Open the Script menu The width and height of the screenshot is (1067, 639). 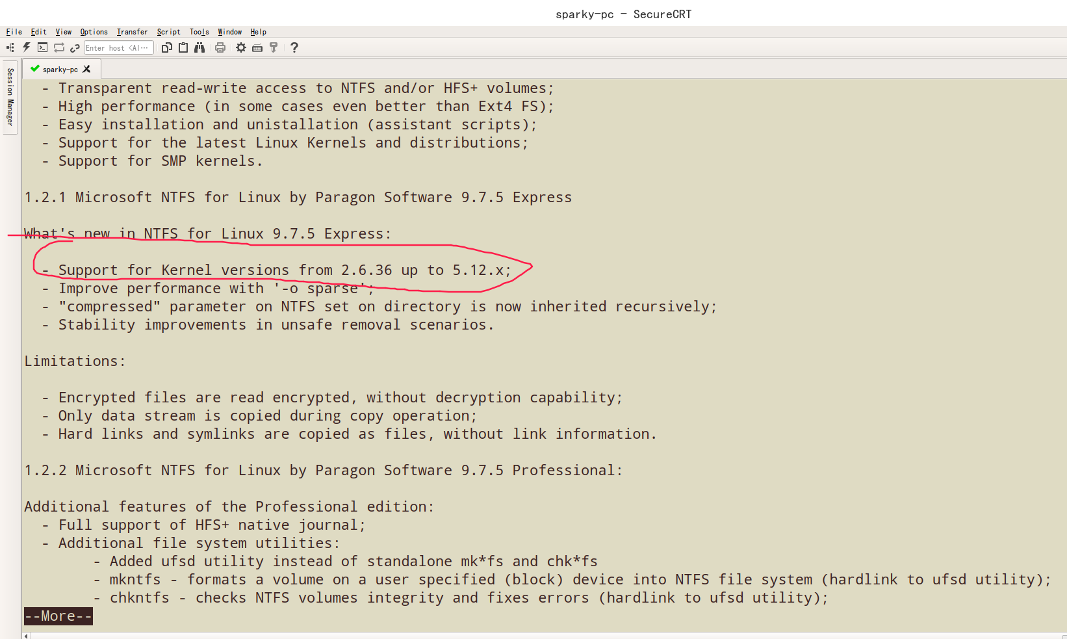tap(169, 32)
